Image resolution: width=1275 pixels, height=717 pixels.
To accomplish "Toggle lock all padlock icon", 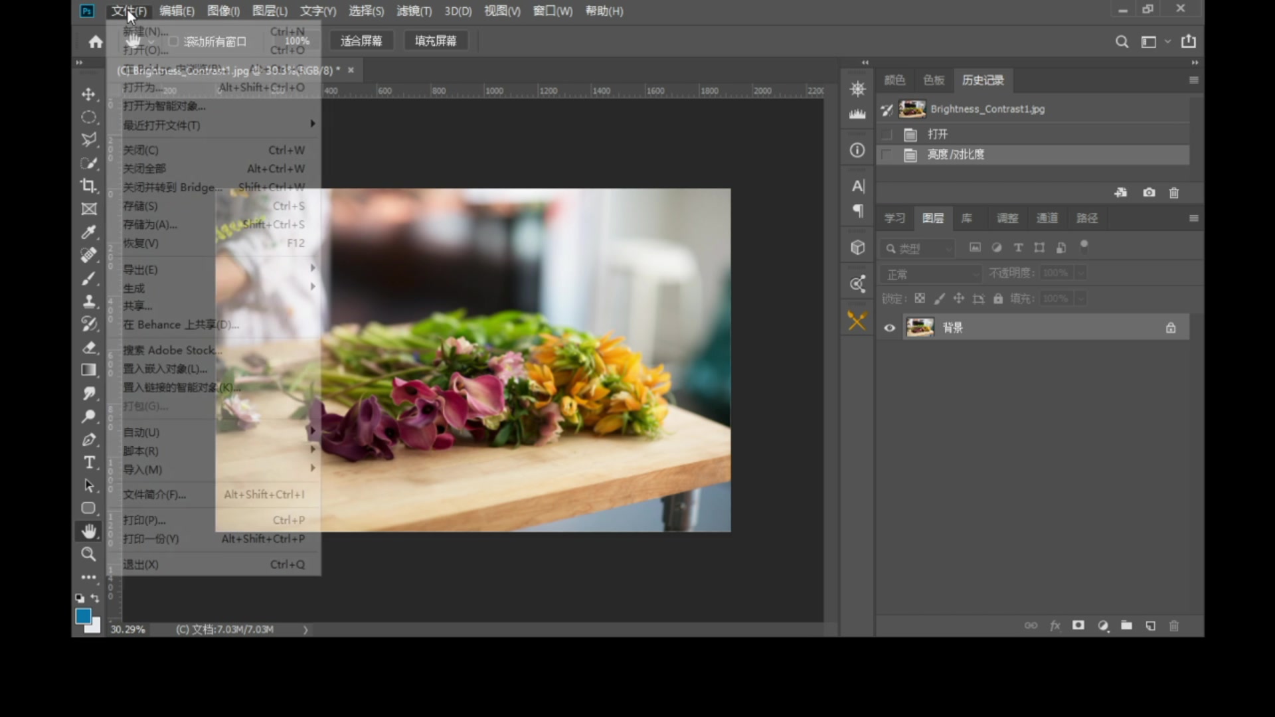I will pos(997,299).
